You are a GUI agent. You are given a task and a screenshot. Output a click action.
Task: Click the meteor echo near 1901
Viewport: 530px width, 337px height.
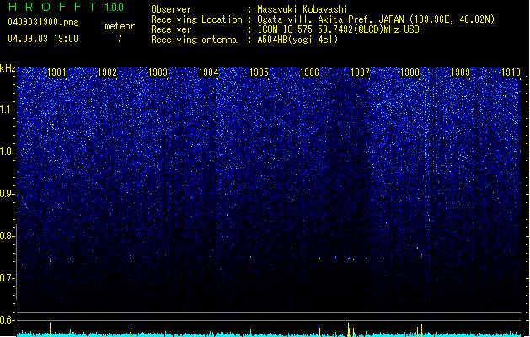[x=51, y=259]
